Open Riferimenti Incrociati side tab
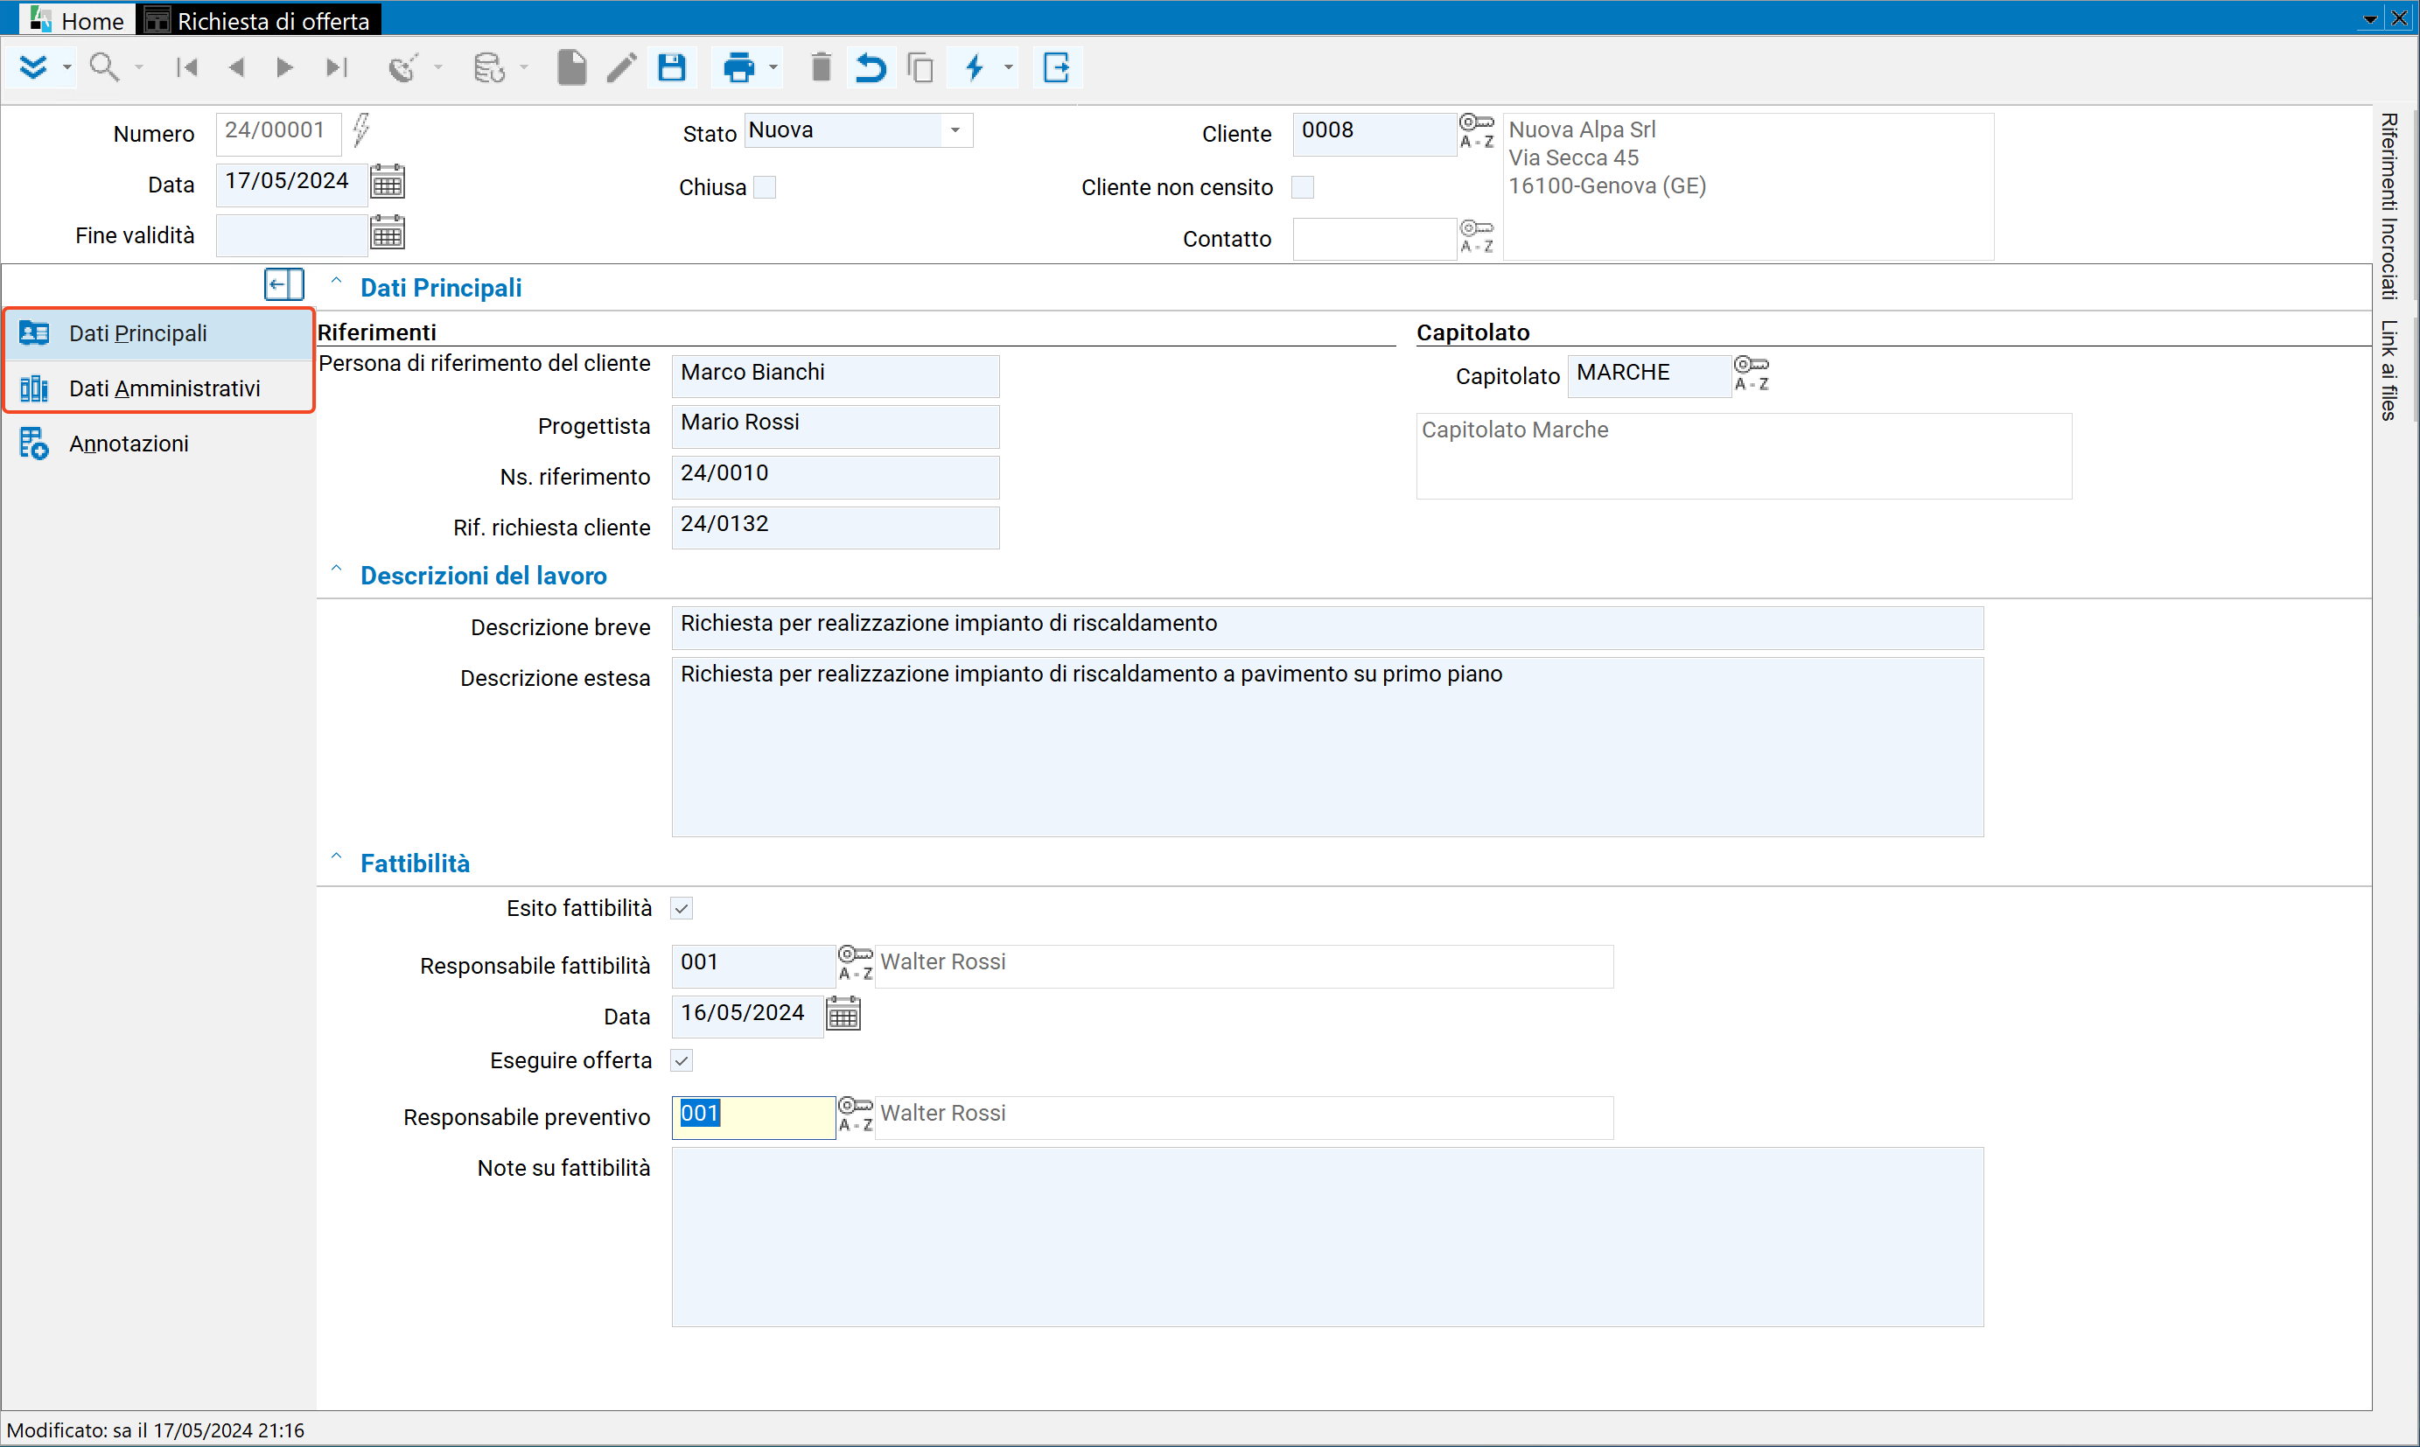 tap(2388, 206)
